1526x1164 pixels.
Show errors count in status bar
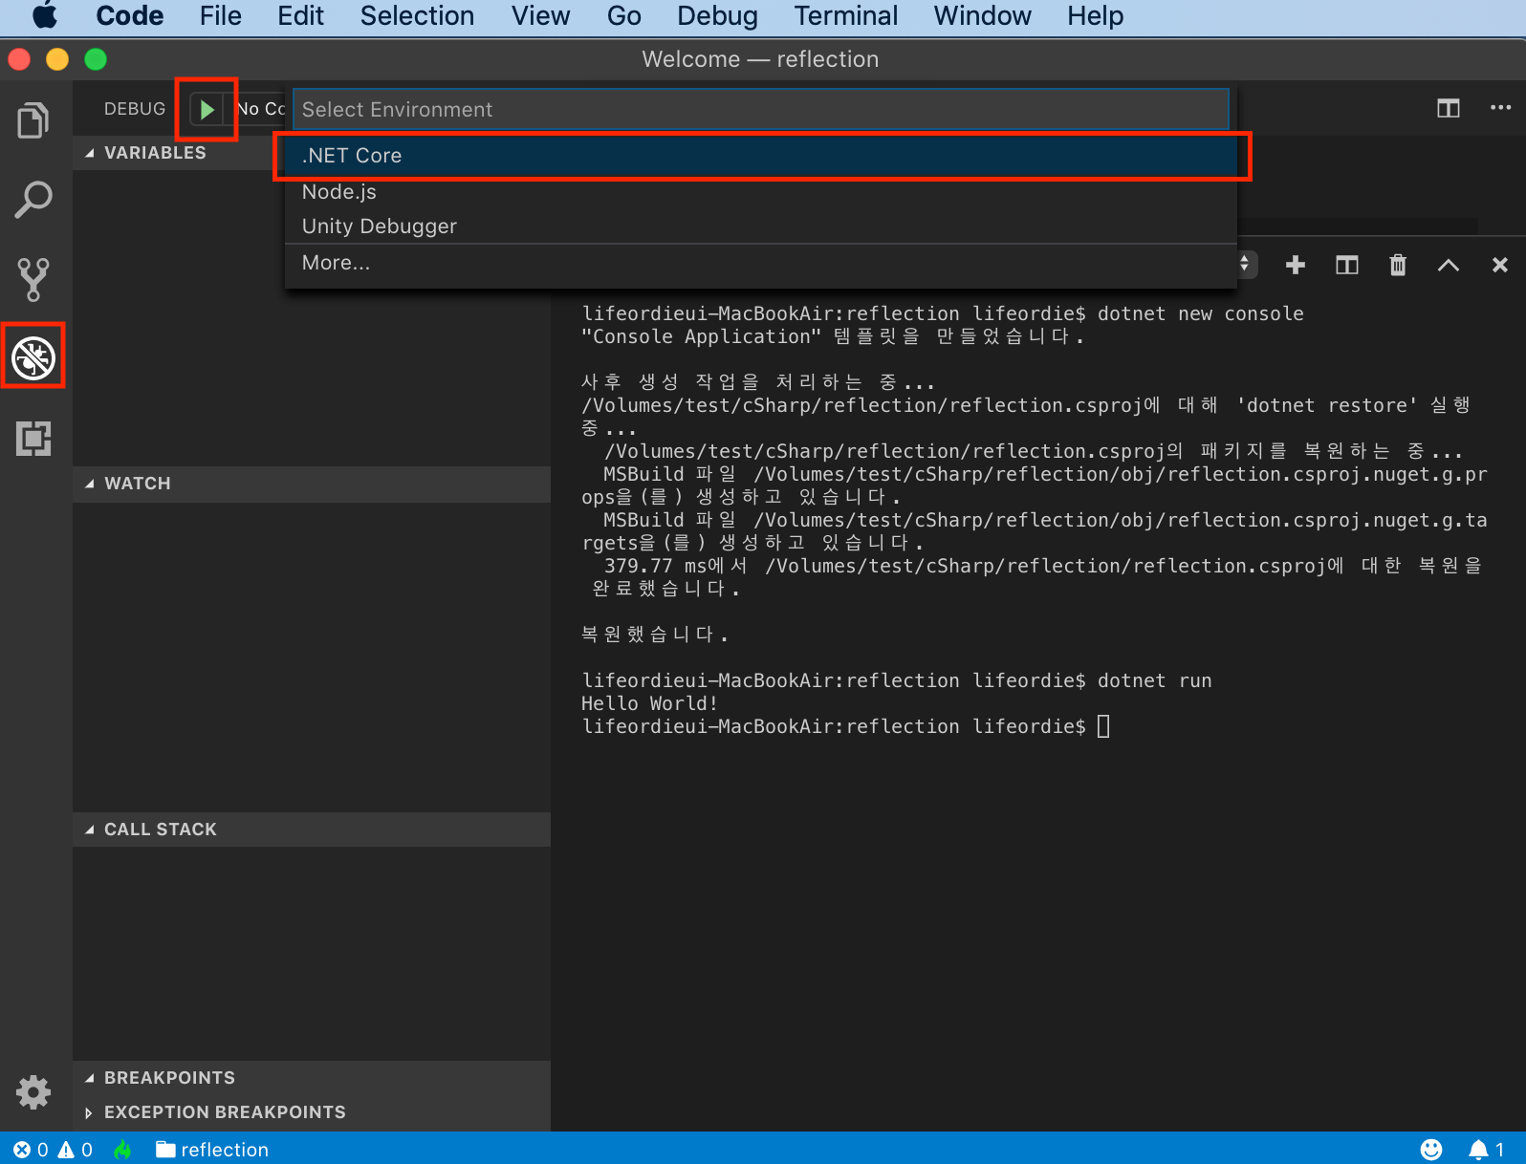pos(31,1150)
